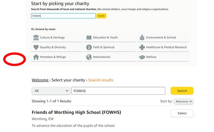214x132 pixels.
Task: Follow the Welcome breadcrumb link
Action: (x=40, y=80)
